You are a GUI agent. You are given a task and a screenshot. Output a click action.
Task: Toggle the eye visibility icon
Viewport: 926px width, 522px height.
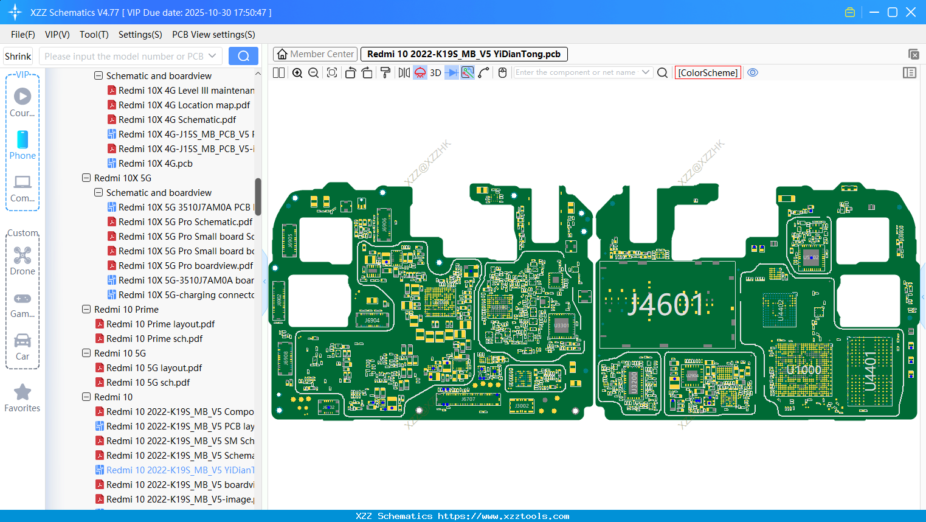click(753, 72)
